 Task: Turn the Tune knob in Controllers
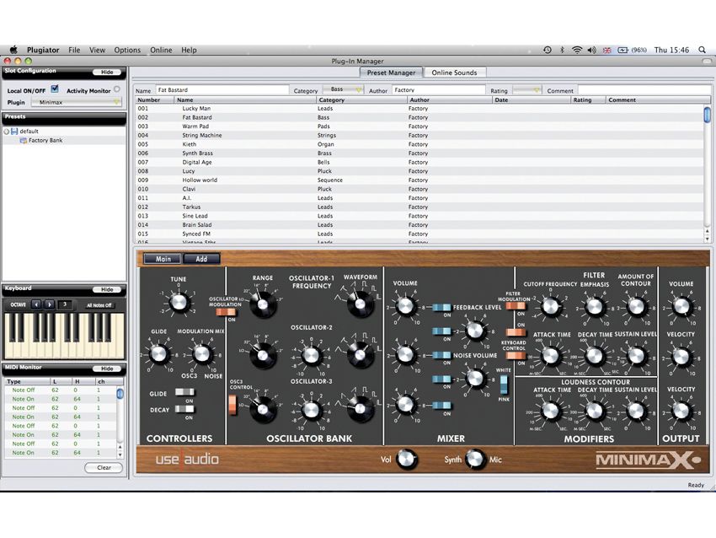[179, 302]
